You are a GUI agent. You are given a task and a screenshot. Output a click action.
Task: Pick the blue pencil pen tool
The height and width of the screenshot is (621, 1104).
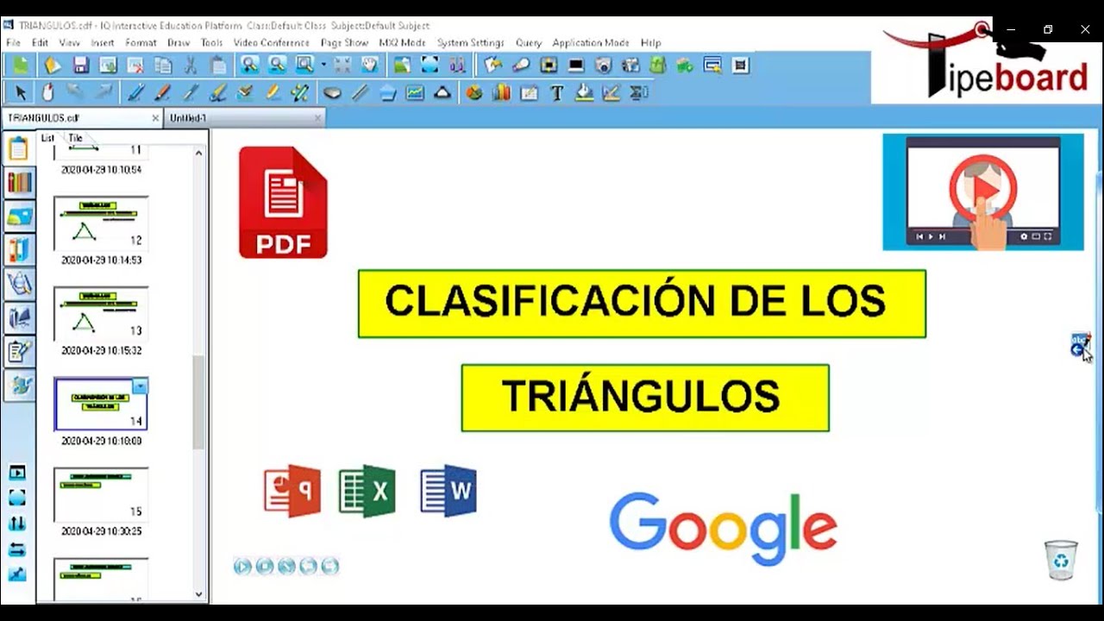(135, 92)
